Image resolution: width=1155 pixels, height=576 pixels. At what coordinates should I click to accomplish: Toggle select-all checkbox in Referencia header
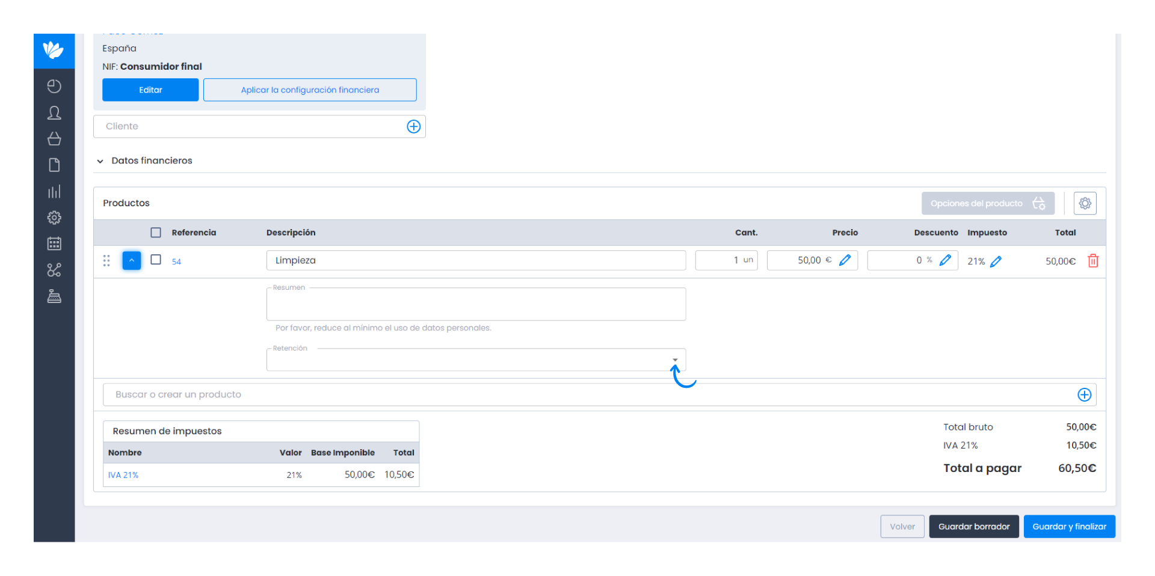(x=156, y=233)
